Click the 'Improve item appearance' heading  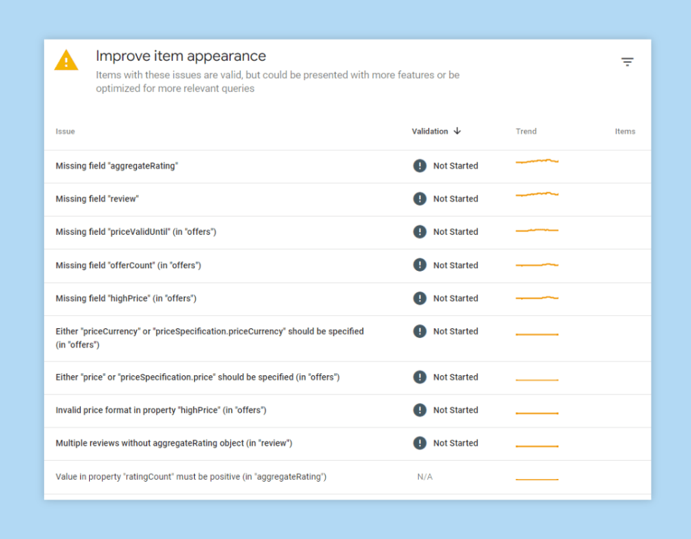[182, 56]
